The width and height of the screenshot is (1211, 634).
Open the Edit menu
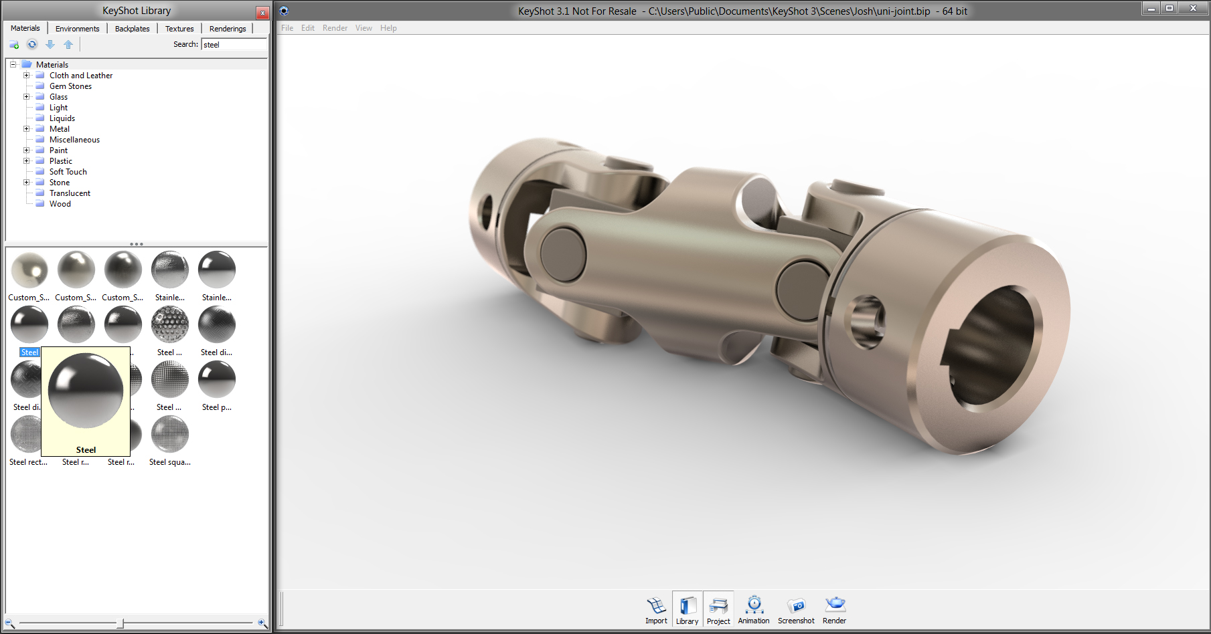307,27
